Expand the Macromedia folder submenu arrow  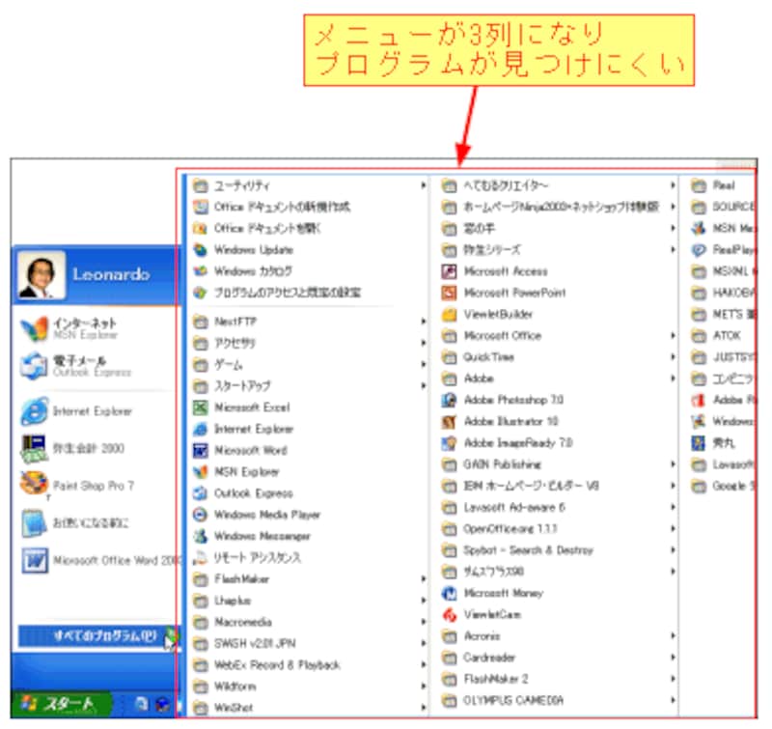click(x=423, y=622)
